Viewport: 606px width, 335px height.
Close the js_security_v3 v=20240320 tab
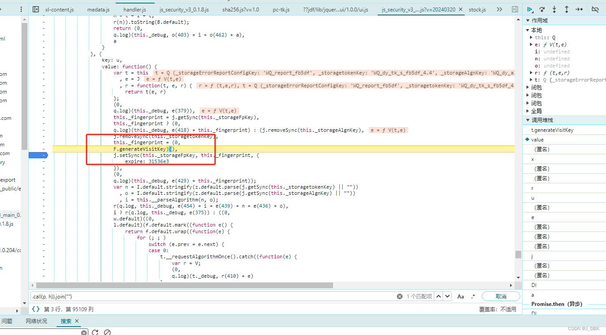click(x=461, y=9)
